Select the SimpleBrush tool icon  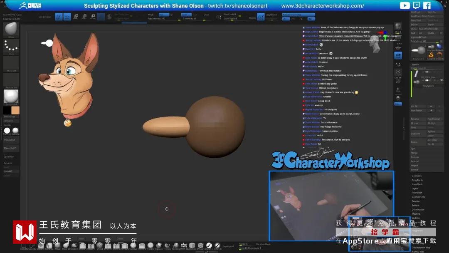coord(431,55)
